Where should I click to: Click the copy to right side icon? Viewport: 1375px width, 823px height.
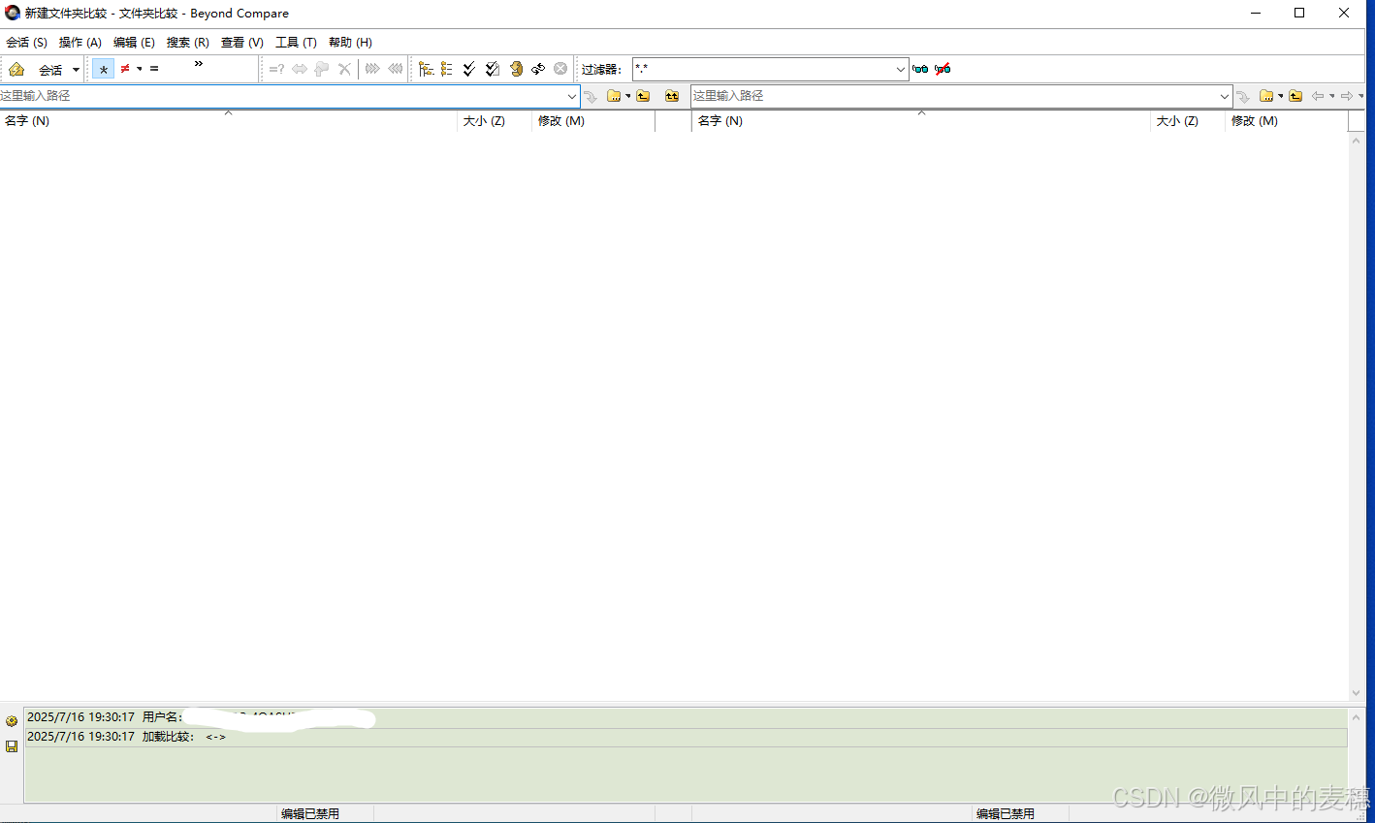(372, 69)
